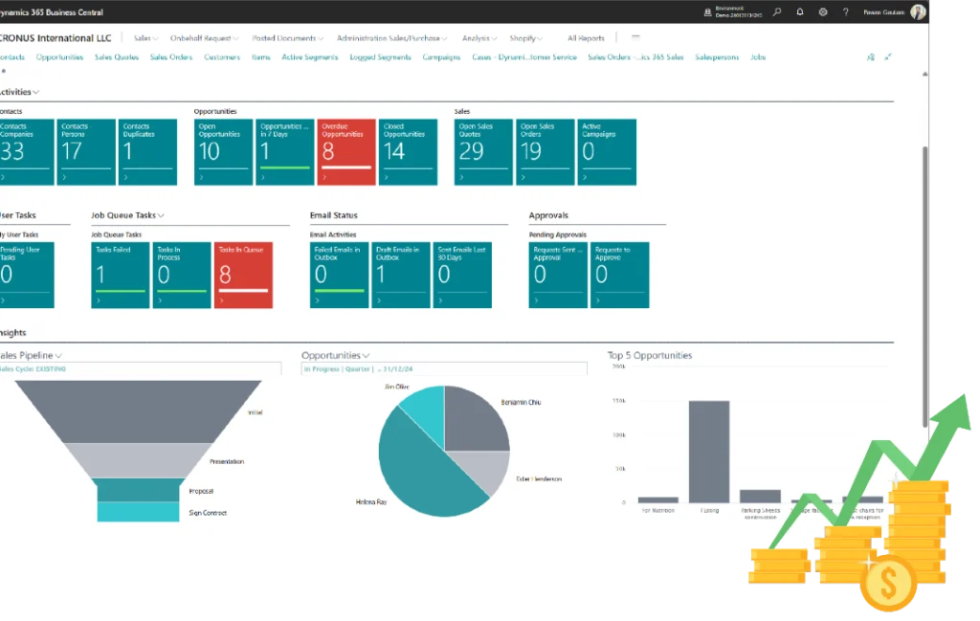Open the Contacts Duplicates tile

point(147,152)
